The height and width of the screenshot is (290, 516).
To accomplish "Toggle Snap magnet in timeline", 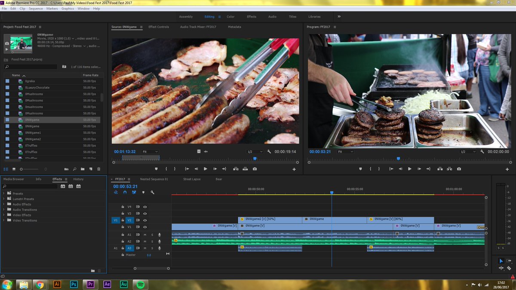I will [x=125, y=192].
